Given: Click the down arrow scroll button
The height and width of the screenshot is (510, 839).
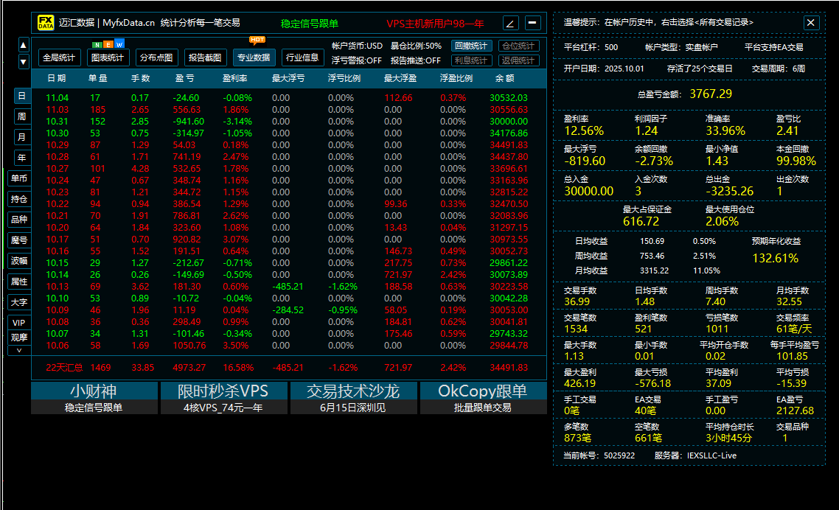Looking at the screenshot, I should tap(23, 62).
